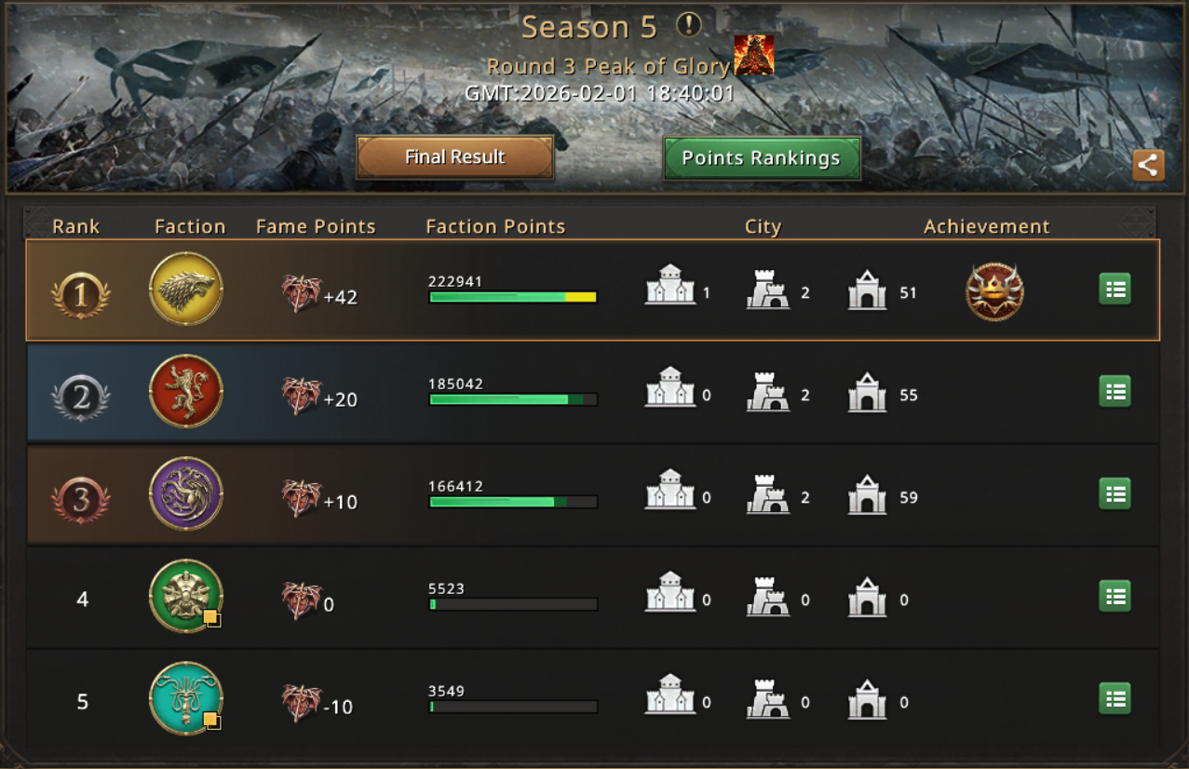Click the Season 5 info exclamation icon

pyautogui.click(x=688, y=25)
